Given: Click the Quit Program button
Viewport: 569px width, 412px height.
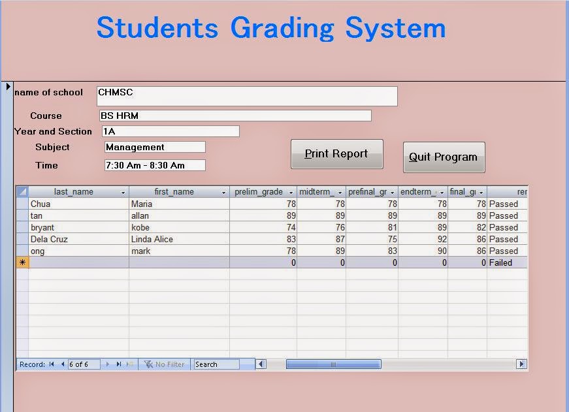Looking at the screenshot, I should click(444, 157).
